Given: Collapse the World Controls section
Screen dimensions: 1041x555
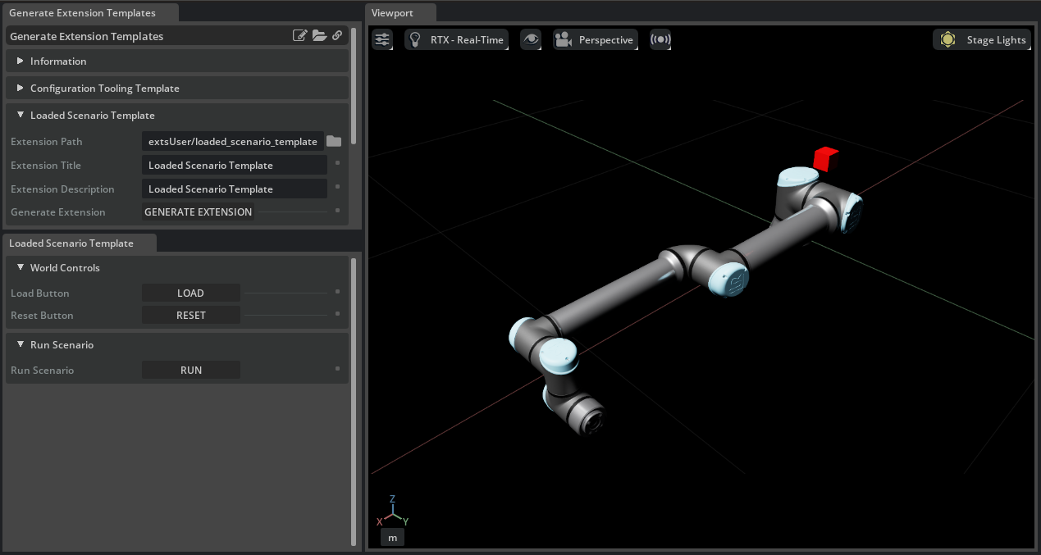Looking at the screenshot, I should [21, 268].
